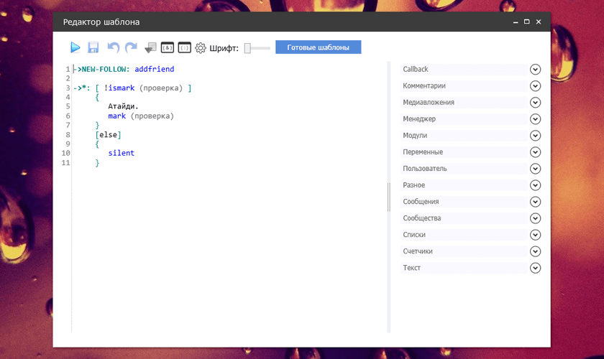Redo the last undone edit

(131, 47)
